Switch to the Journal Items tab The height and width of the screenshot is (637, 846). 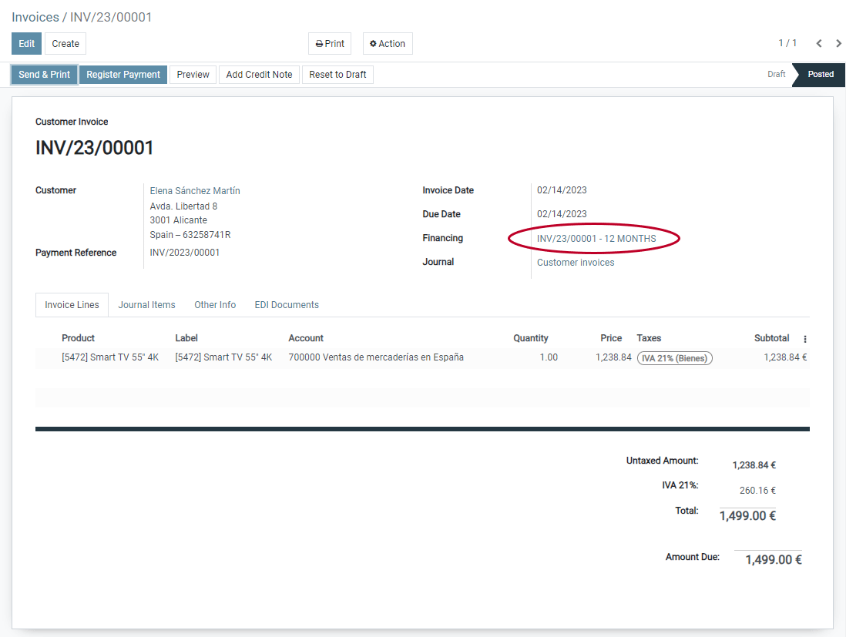point(146,304)
